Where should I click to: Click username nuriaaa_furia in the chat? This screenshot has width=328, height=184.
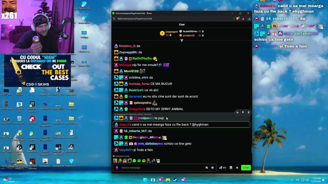[x=139, y=84]
